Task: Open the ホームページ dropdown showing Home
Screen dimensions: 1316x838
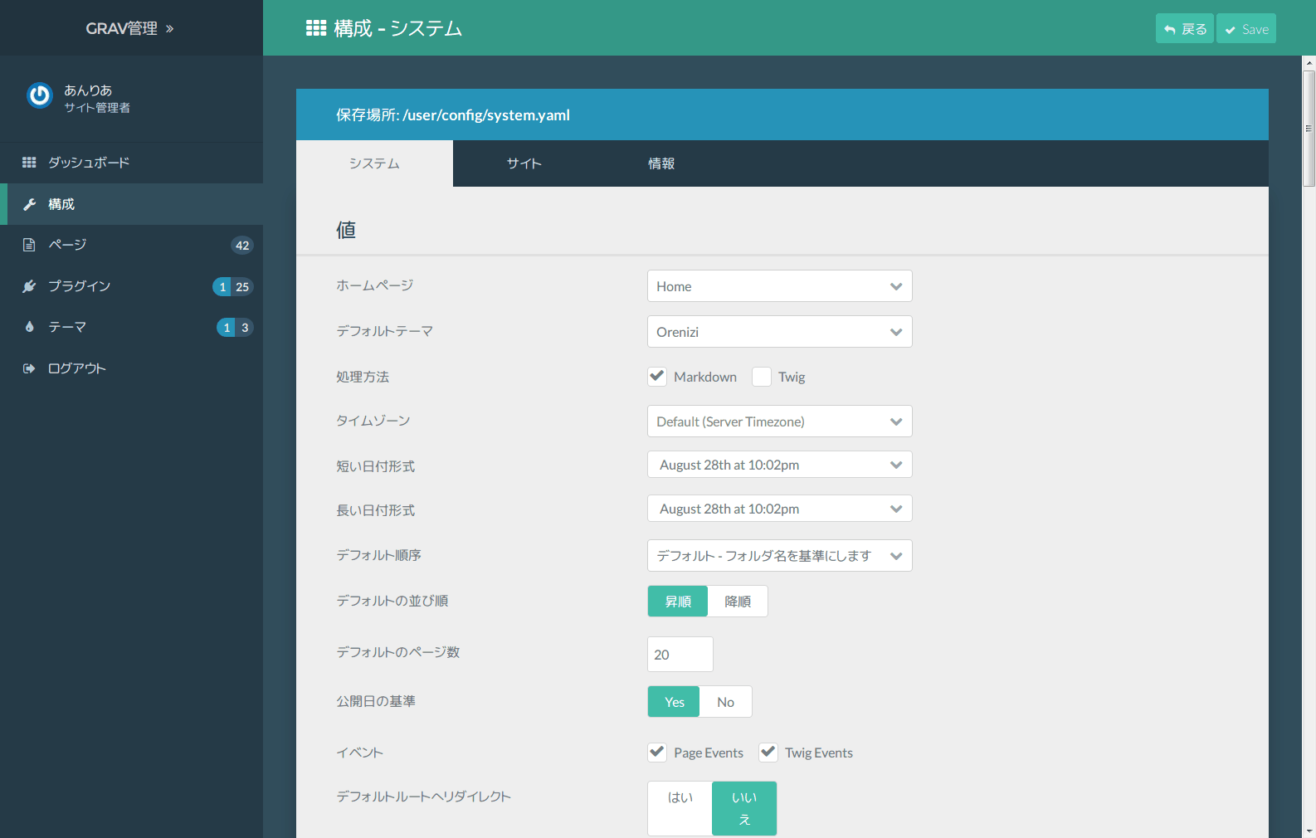Action: [779, 286]
